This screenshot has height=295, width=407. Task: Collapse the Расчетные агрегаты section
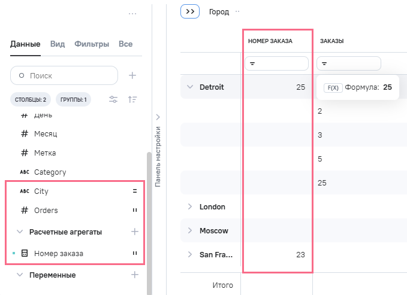[x=20, y=232]
